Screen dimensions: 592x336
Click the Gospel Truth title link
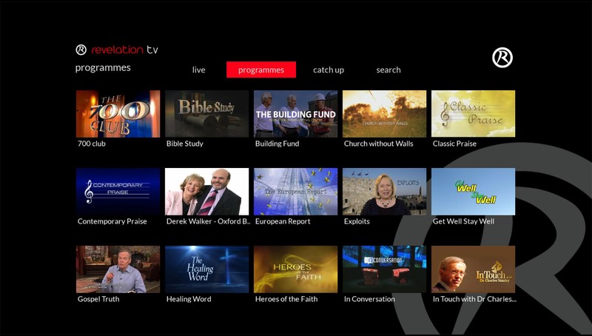tap(98, 299)
